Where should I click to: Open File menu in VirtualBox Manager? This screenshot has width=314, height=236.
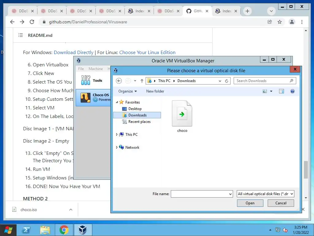(x=81, y=69)
